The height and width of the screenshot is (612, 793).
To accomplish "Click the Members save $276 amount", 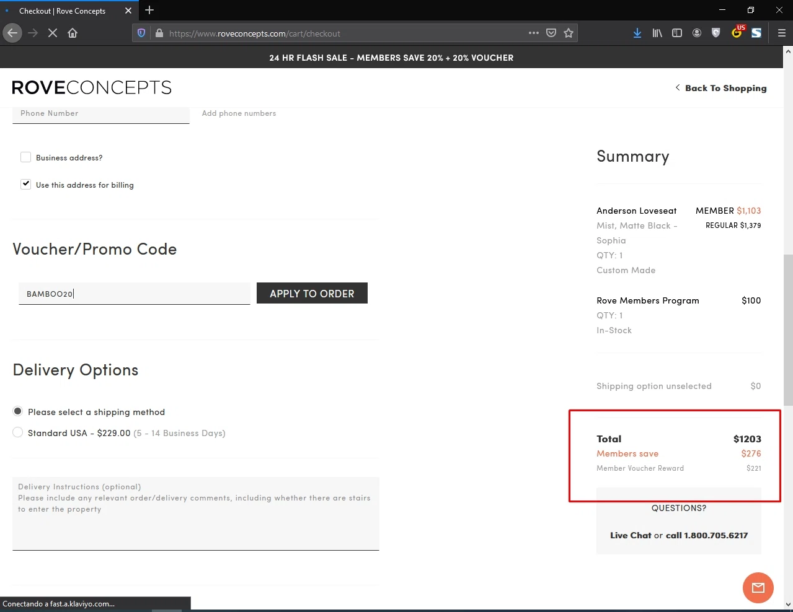I will pyautogui.click(x=751, y=453).
